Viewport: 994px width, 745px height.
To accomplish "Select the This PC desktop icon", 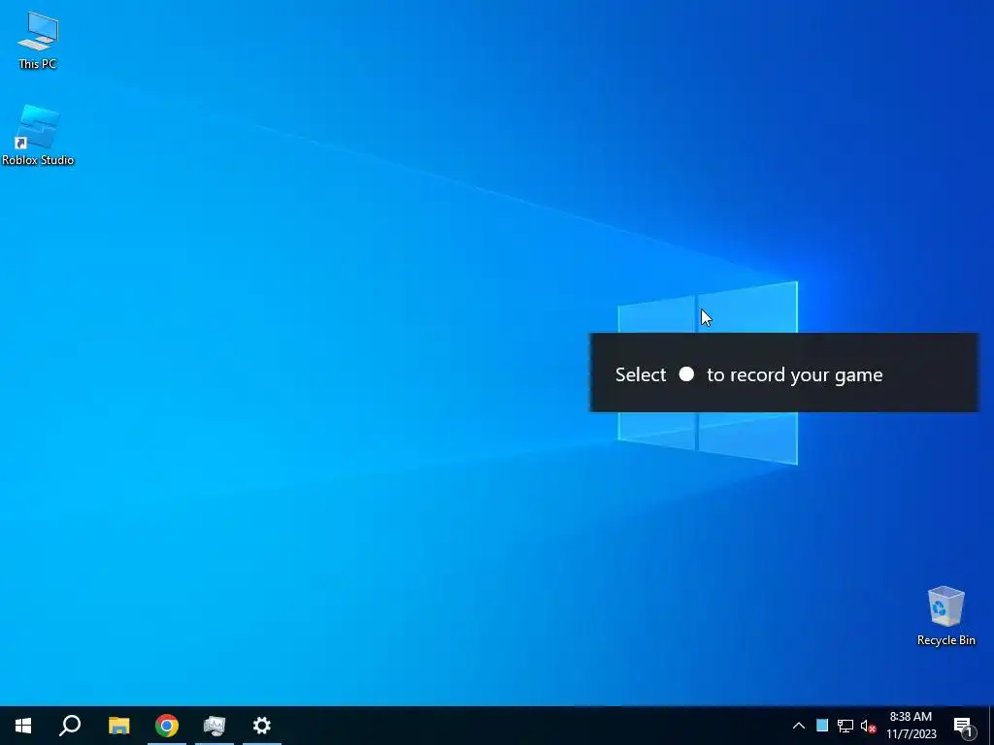I will pyautogui.click(x=38, y=40).
